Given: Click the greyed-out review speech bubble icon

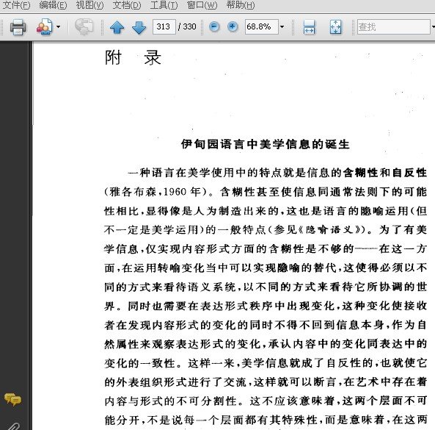Looking at the screenshot, I should (x=84, y=27).
